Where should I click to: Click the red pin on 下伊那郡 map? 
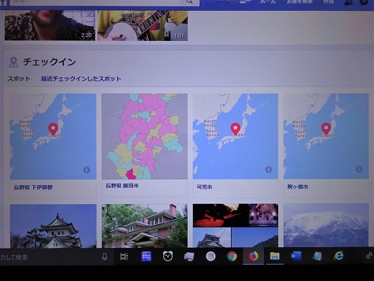(x=53, y=129)
